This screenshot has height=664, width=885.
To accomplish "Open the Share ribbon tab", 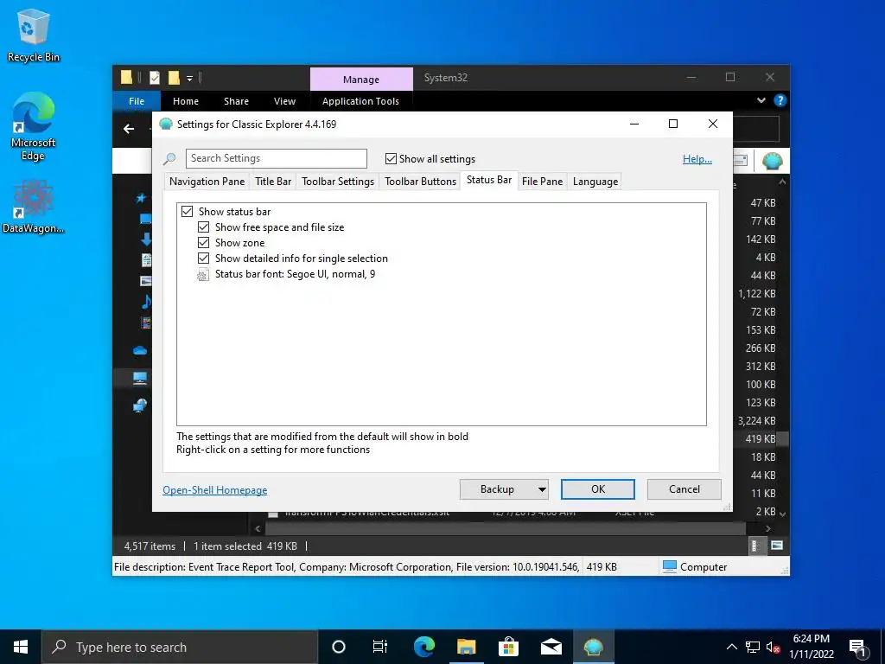I will tap(236, 101).
